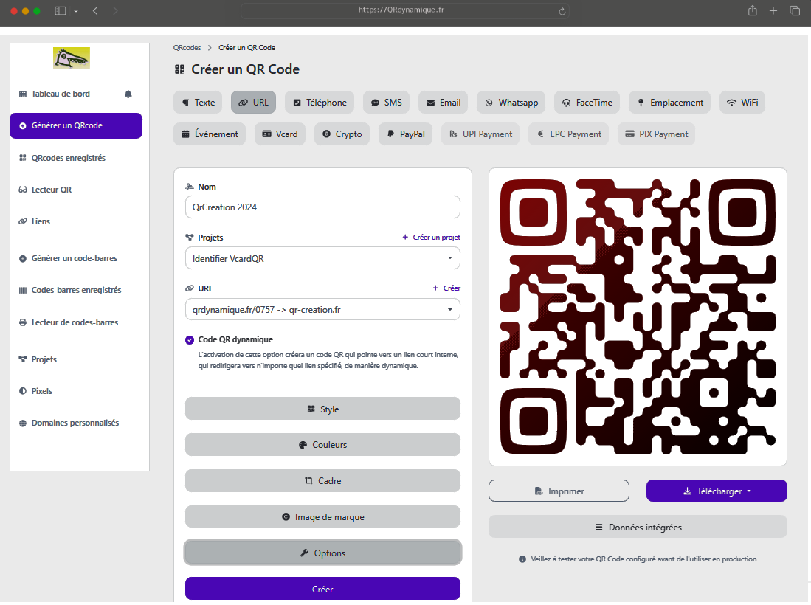Select the SMS QR type
This screenshot has height=605, width=811.
(387, 103)
